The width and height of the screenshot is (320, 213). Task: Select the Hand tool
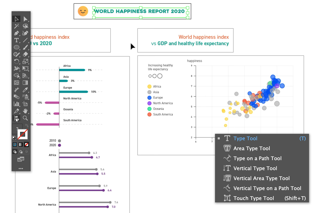click(25, 111)
